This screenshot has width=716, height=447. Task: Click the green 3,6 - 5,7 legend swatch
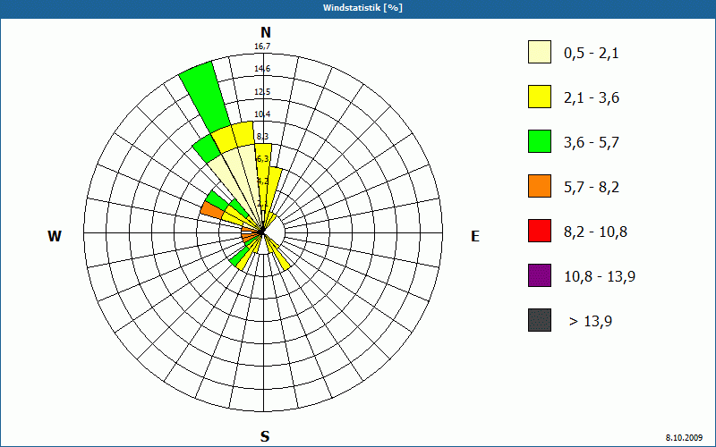(540, 141)
